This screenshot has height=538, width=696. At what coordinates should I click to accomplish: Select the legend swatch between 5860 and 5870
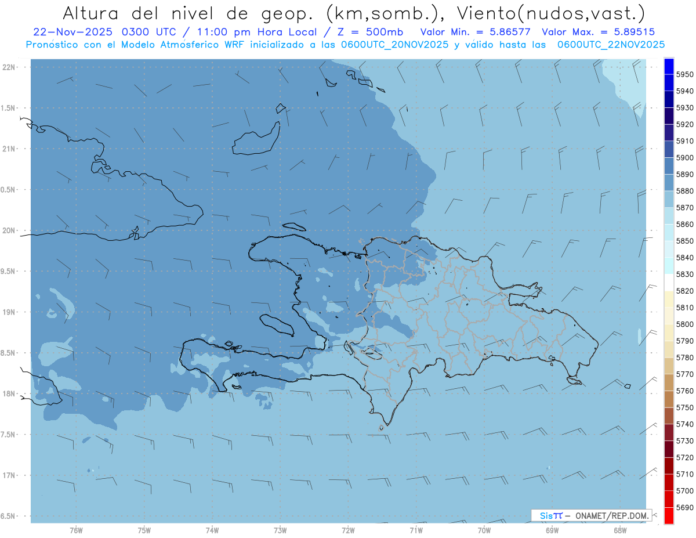pyautogui.click(x=669, y=216)
